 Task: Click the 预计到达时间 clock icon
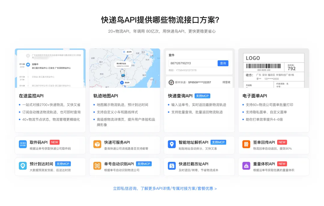tap(23, 166)
